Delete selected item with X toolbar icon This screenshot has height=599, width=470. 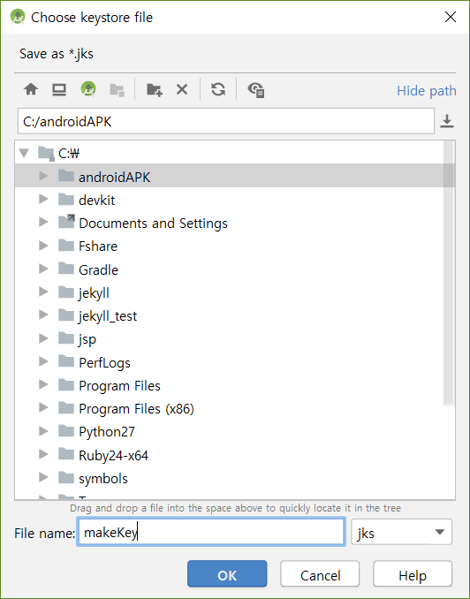click(x=182, y=89)
